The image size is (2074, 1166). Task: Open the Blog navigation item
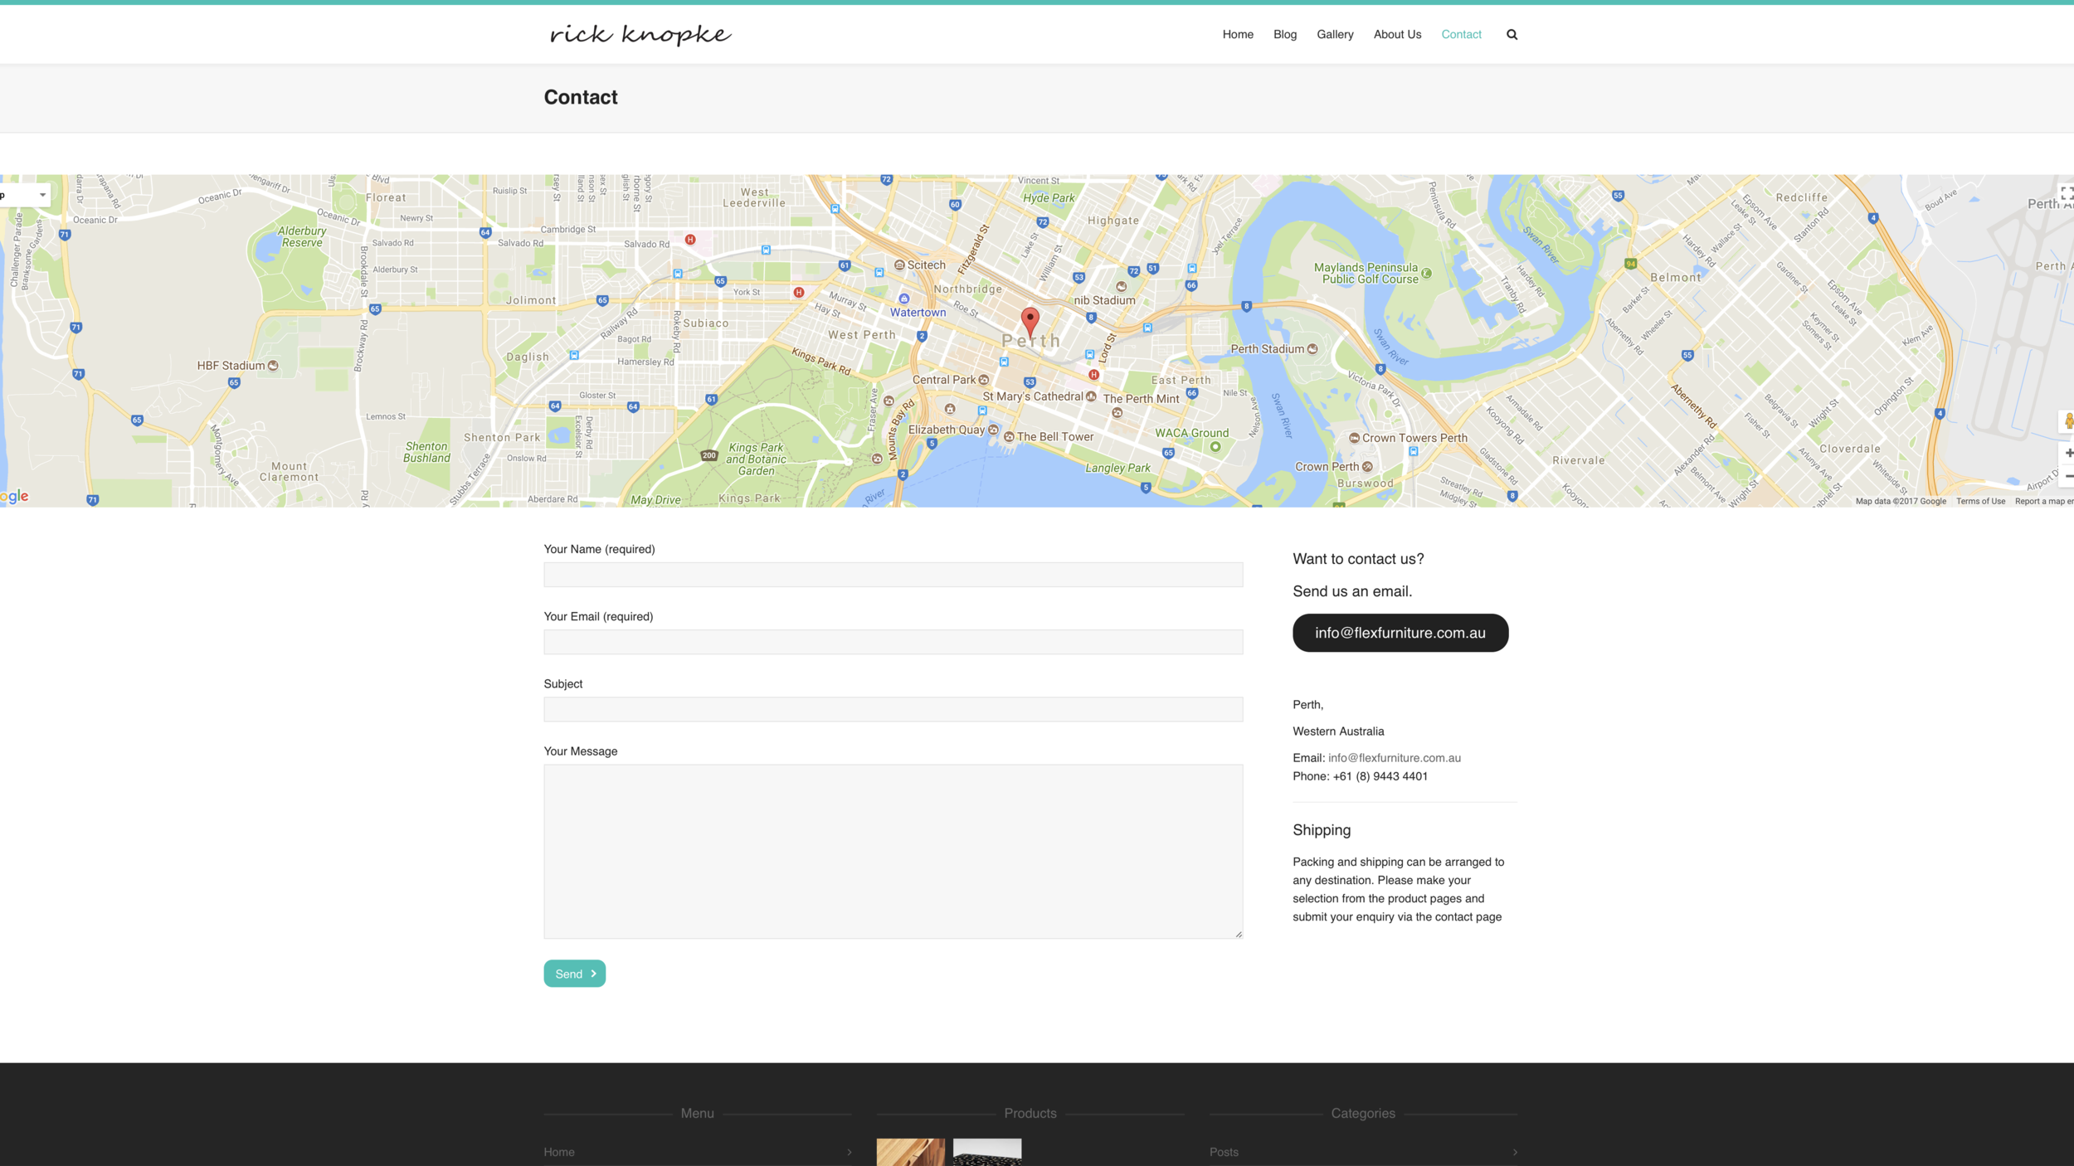1284,34
